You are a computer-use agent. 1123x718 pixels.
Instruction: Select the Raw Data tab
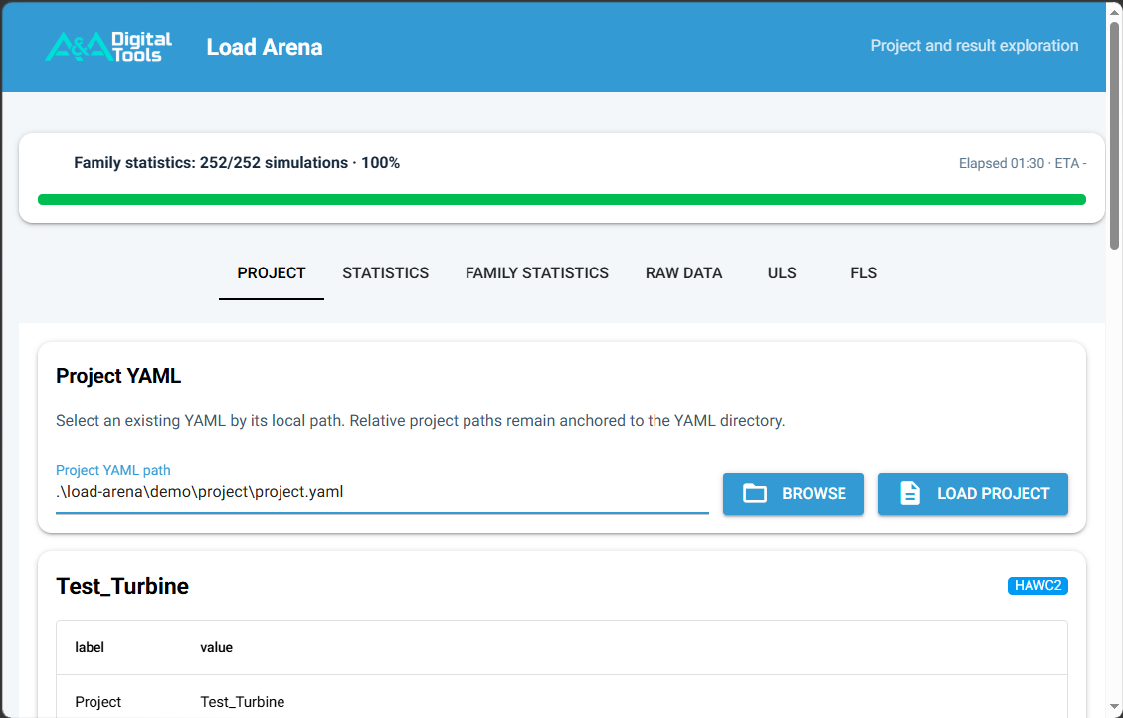(x=684, y=273)
